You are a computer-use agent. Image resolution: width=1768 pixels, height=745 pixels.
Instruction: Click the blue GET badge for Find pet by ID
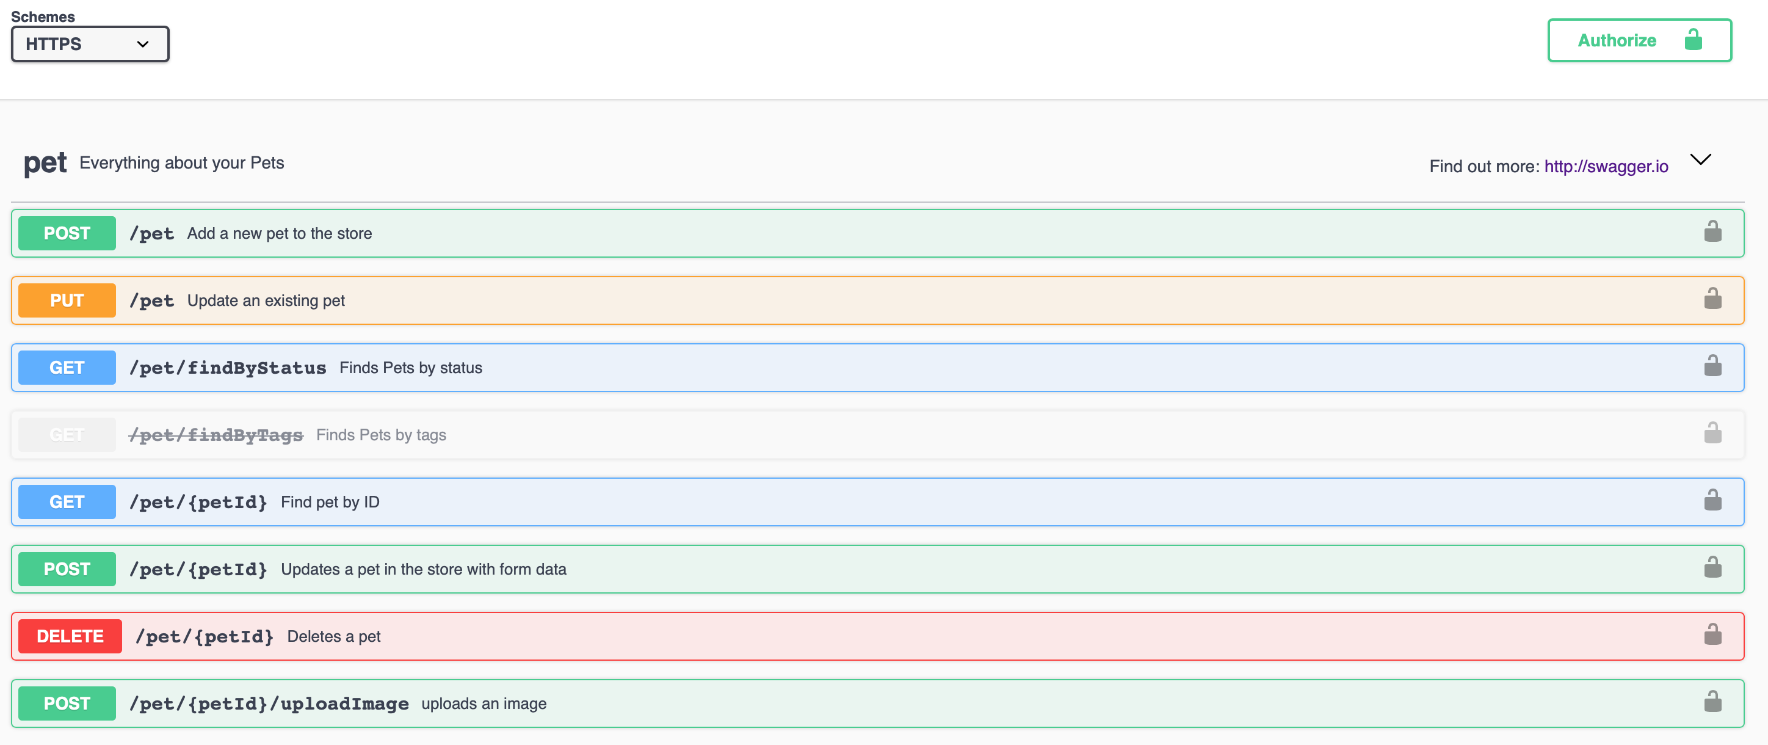67,502
